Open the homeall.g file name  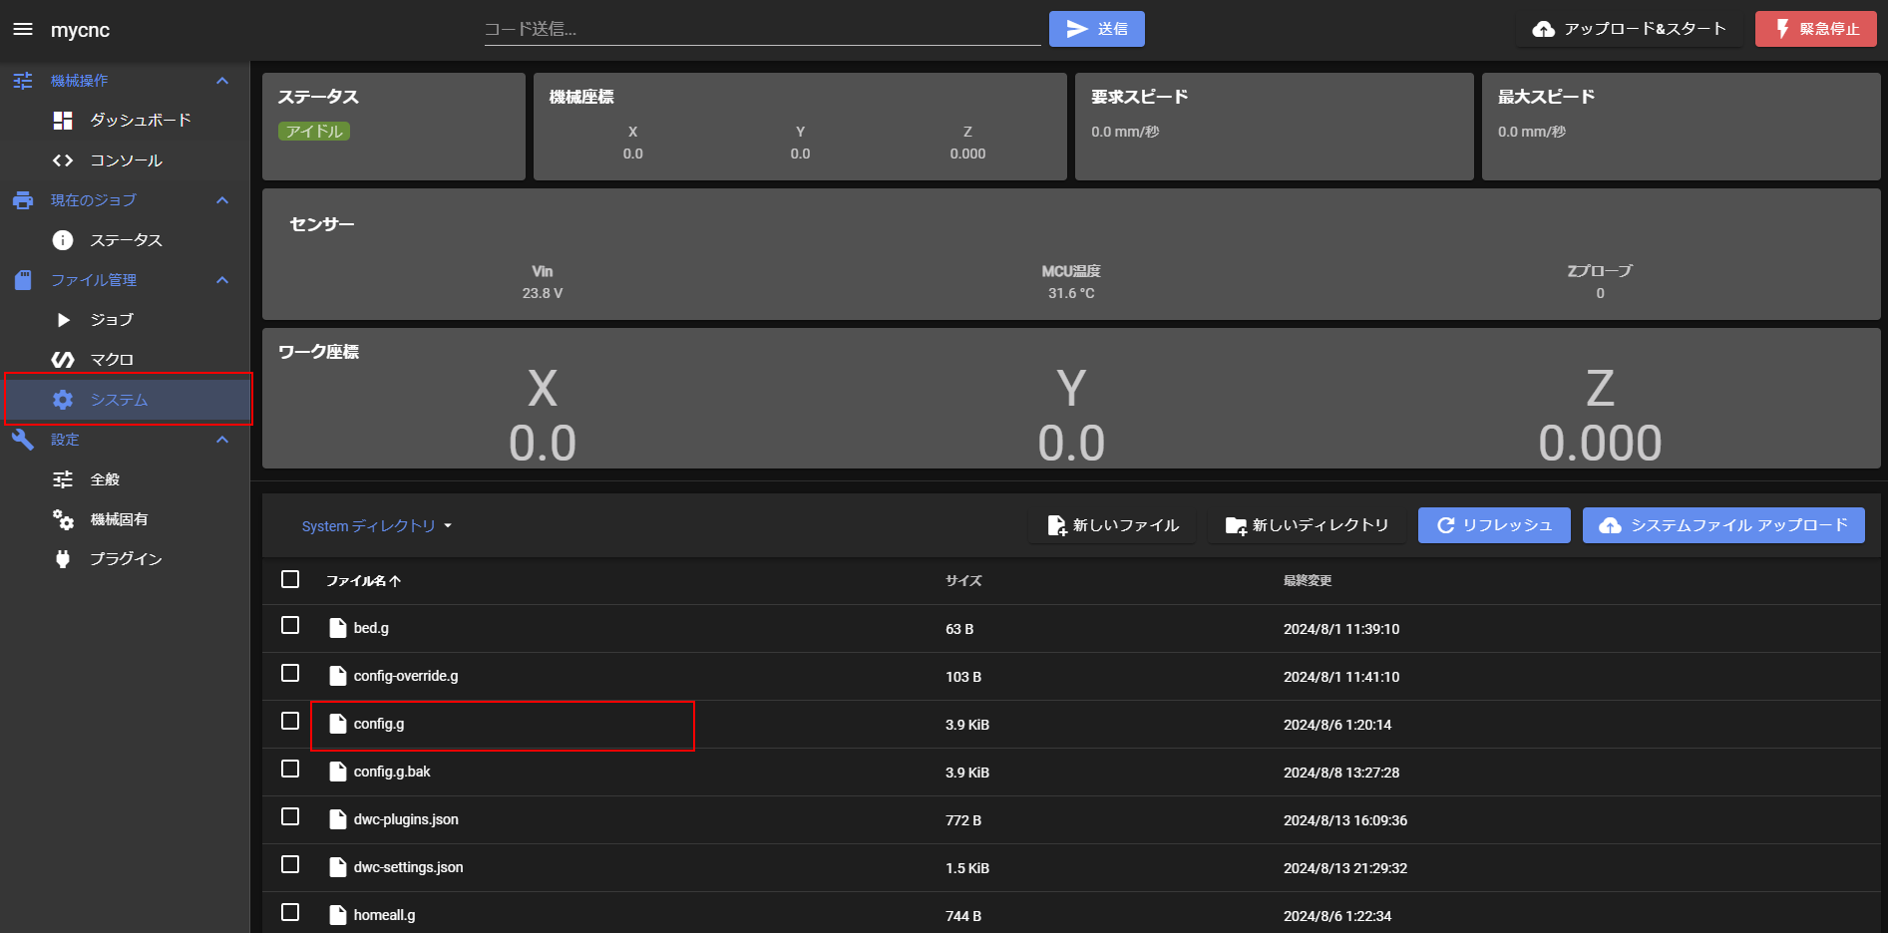tap(384, 915)
